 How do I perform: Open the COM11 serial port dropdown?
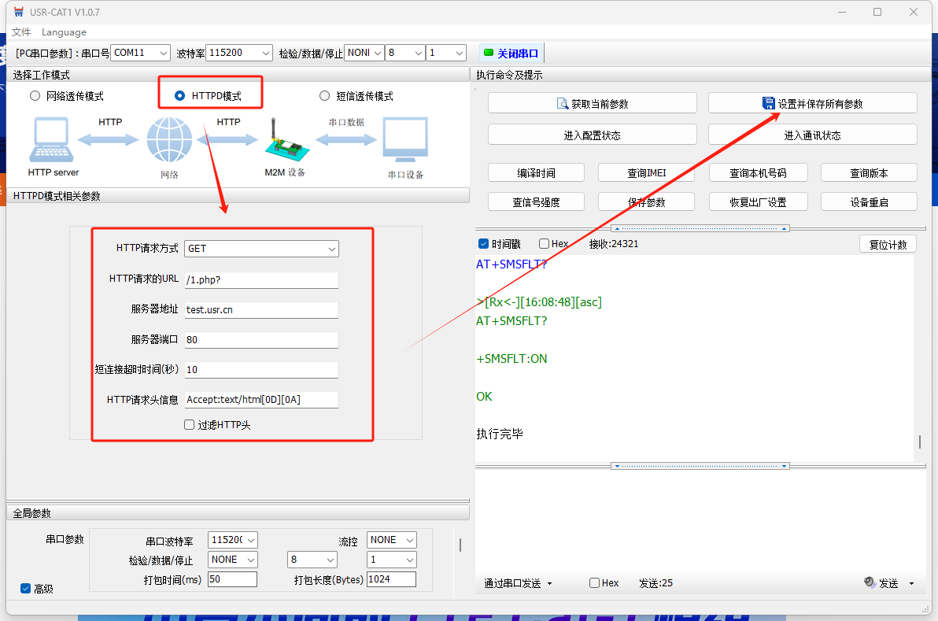pyautogui.click(x=141, y=54)
